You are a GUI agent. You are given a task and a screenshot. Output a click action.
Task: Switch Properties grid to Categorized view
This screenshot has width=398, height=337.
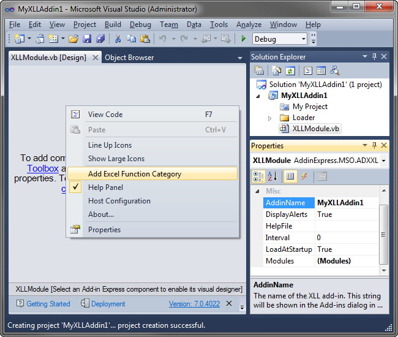click(x=258, y=176)
